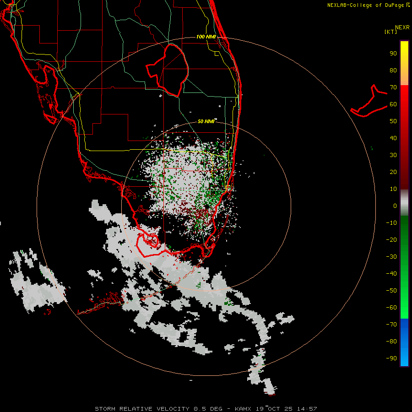The width and height of the screenshot is (412, 412).
Task: Click the 50 value on velocity scale
Action: [x=393, y=121]
